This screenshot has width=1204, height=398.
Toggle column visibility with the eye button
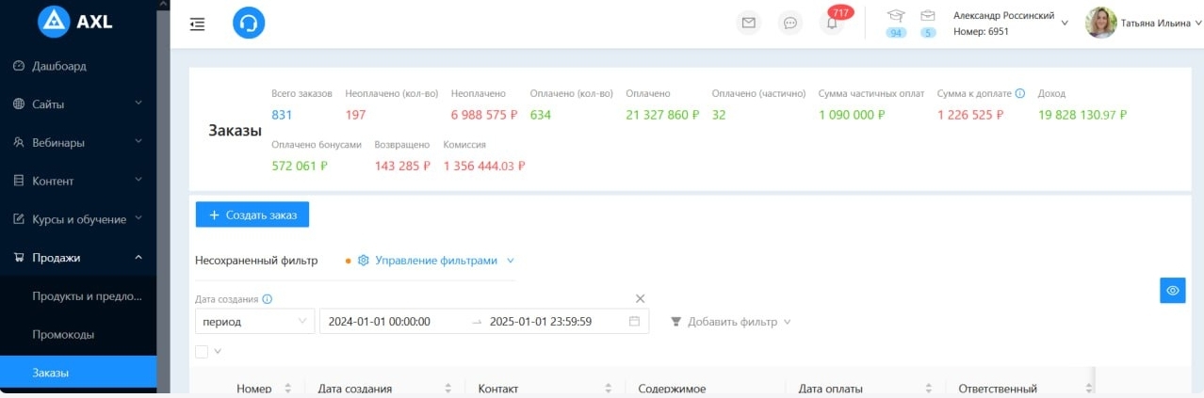[x=1173, y=290]
